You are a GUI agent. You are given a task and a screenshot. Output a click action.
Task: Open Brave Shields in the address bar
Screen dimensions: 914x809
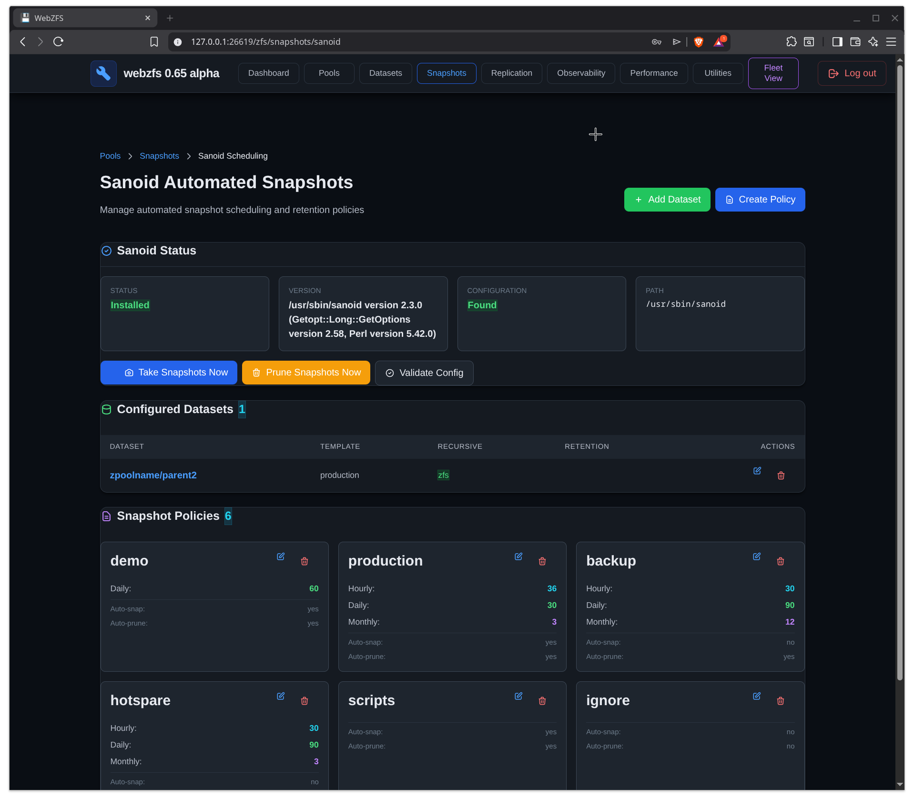point(697,42)
